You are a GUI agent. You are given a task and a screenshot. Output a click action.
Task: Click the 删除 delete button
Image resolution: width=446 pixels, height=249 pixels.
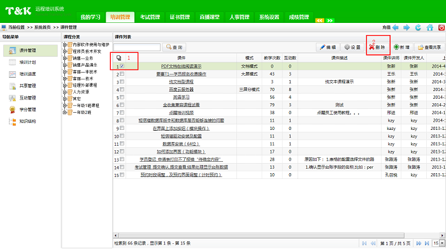[377, 47]
